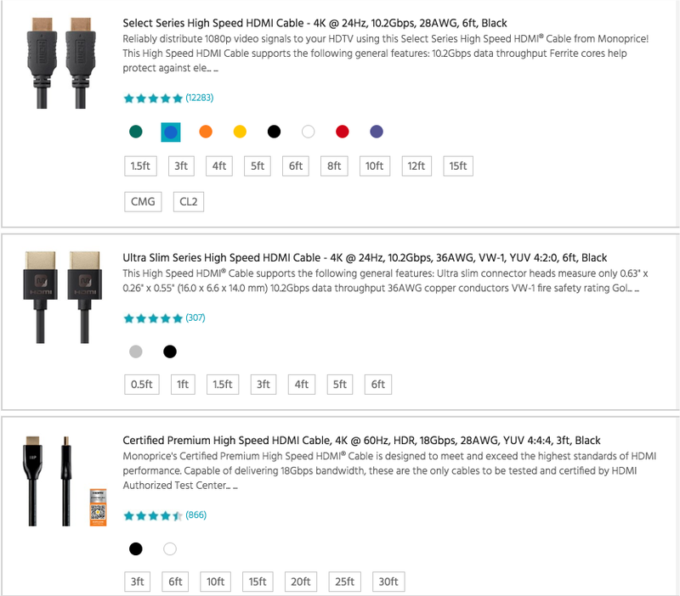The width and height of the screenshot is (680, 596).
Task: Open Certified Premium High Speed HDMI Cable title
Action: pyautogui.click(x=362, y=441)
